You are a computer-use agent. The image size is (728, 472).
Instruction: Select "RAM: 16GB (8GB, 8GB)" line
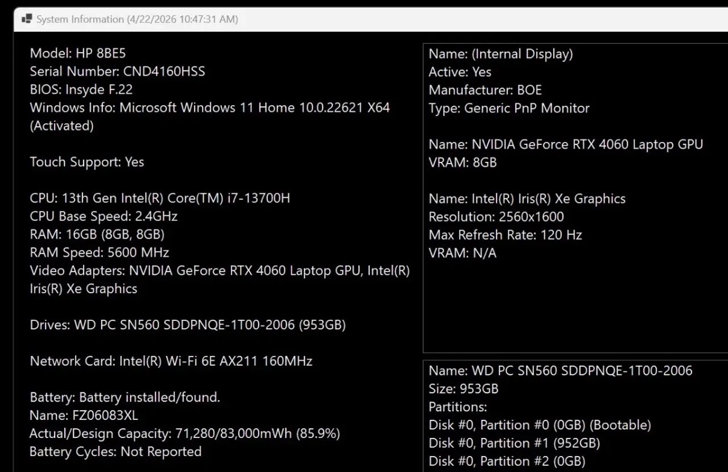pyautogui.click(x=97, y=235)
